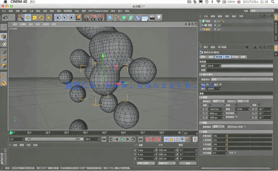Click the Undo arrow icon
The height and width of the screenshot is (171, 278).
pos(6,18)
